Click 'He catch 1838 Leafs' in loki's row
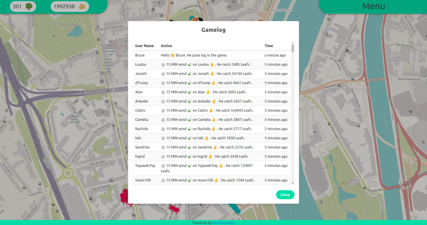427x225 pixels. (x=228, y=138)
